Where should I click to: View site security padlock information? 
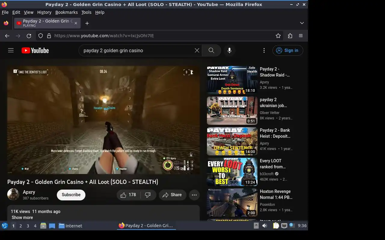[49, 36]
